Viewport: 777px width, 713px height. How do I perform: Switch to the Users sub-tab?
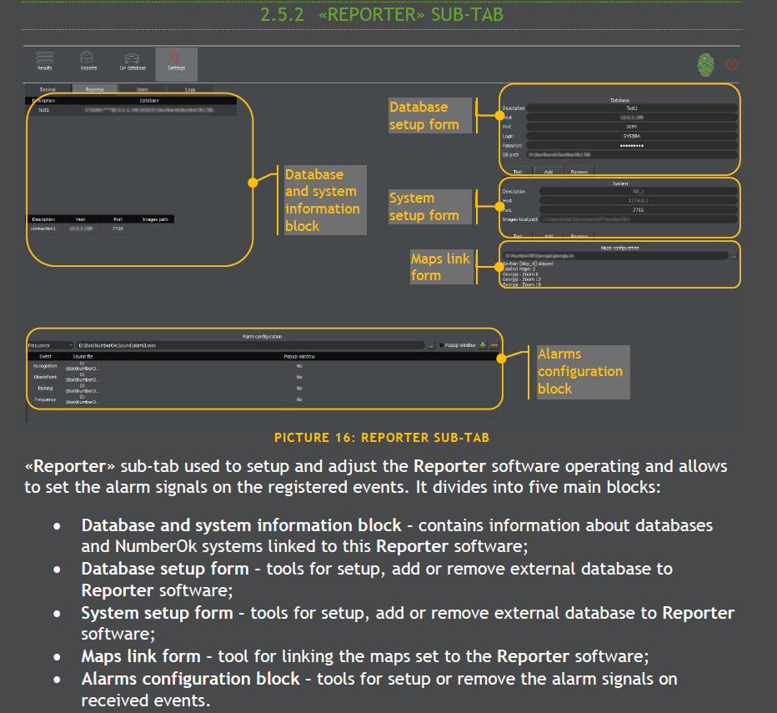[143, 89]
